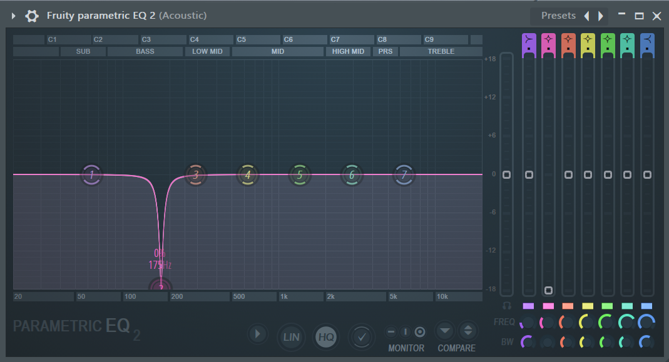Select band 5 node on the EQ curve
The image size is (669, 362).
[x=300, y=174]
